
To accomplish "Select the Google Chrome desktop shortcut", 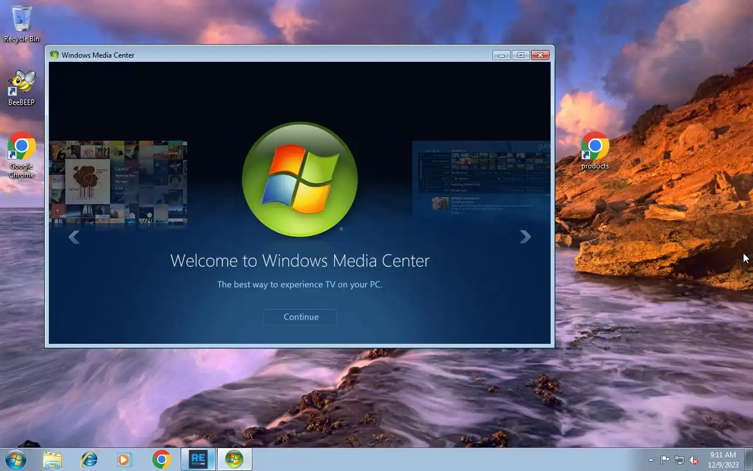I will coord(22,155).
